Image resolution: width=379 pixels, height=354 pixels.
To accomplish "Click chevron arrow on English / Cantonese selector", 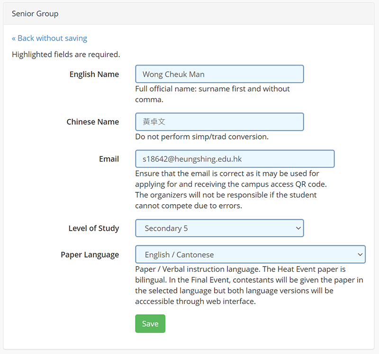I will (360, 254).
